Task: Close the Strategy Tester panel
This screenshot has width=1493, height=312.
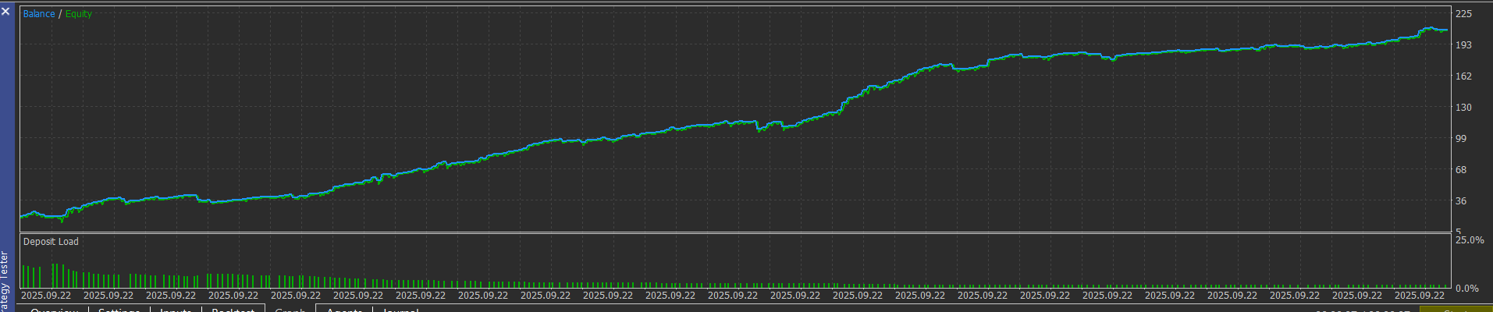Action: tap(6, 12)
